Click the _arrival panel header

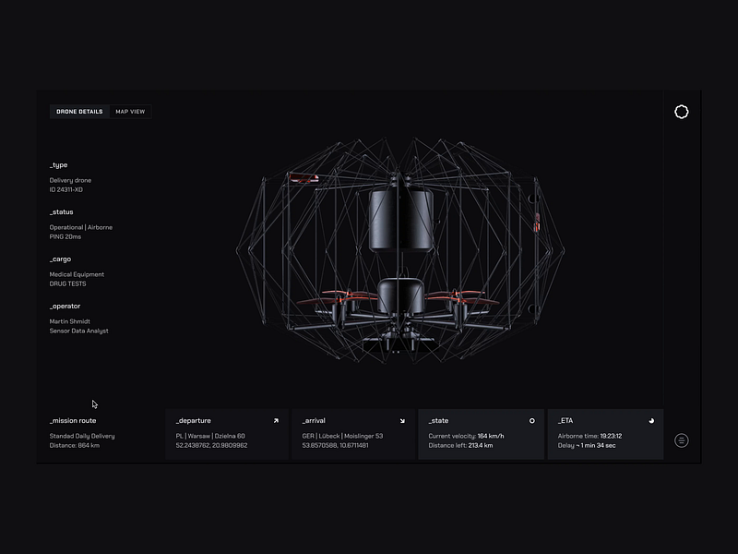coord(314,419)
